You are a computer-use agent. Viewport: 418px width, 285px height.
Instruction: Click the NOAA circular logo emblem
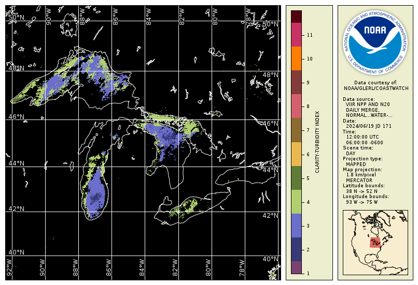tap(375, 42)
